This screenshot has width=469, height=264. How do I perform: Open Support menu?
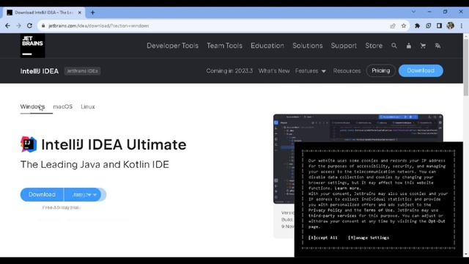(344, 45)
